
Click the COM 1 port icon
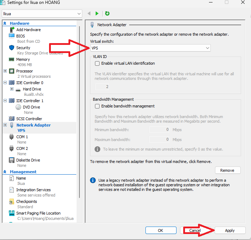[12, 137]
